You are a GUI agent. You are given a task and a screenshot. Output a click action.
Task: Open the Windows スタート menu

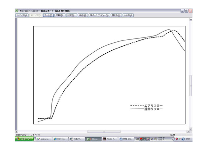coord(24,139)
